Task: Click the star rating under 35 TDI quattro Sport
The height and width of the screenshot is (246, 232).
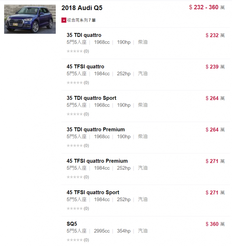Action: (74, 114)
